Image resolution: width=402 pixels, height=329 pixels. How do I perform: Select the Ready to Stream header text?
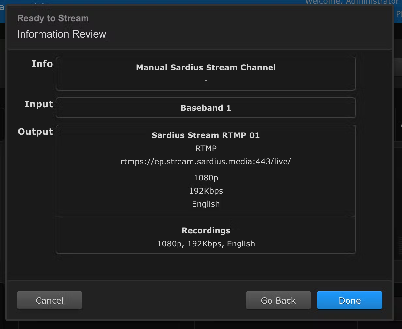(53, 18)
